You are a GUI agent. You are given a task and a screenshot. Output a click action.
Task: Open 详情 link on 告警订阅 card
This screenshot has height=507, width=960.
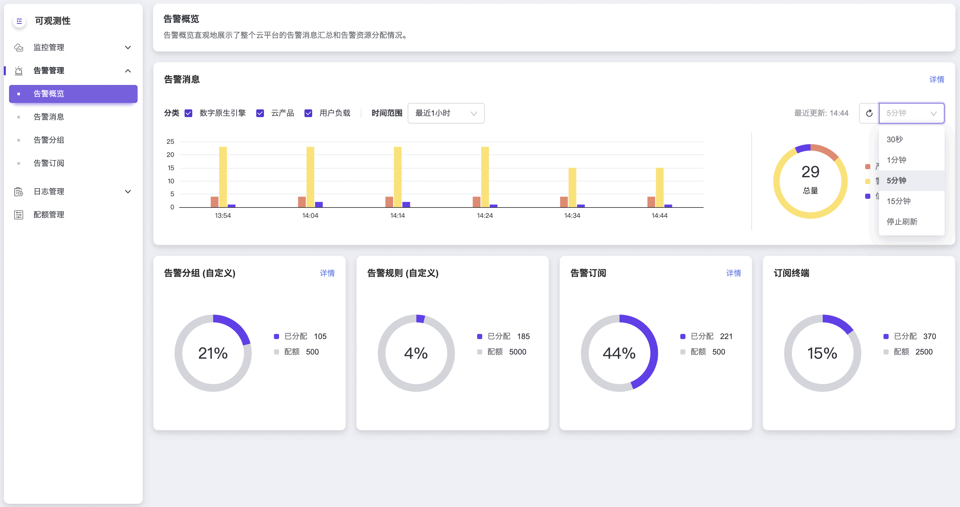(733, 273)
